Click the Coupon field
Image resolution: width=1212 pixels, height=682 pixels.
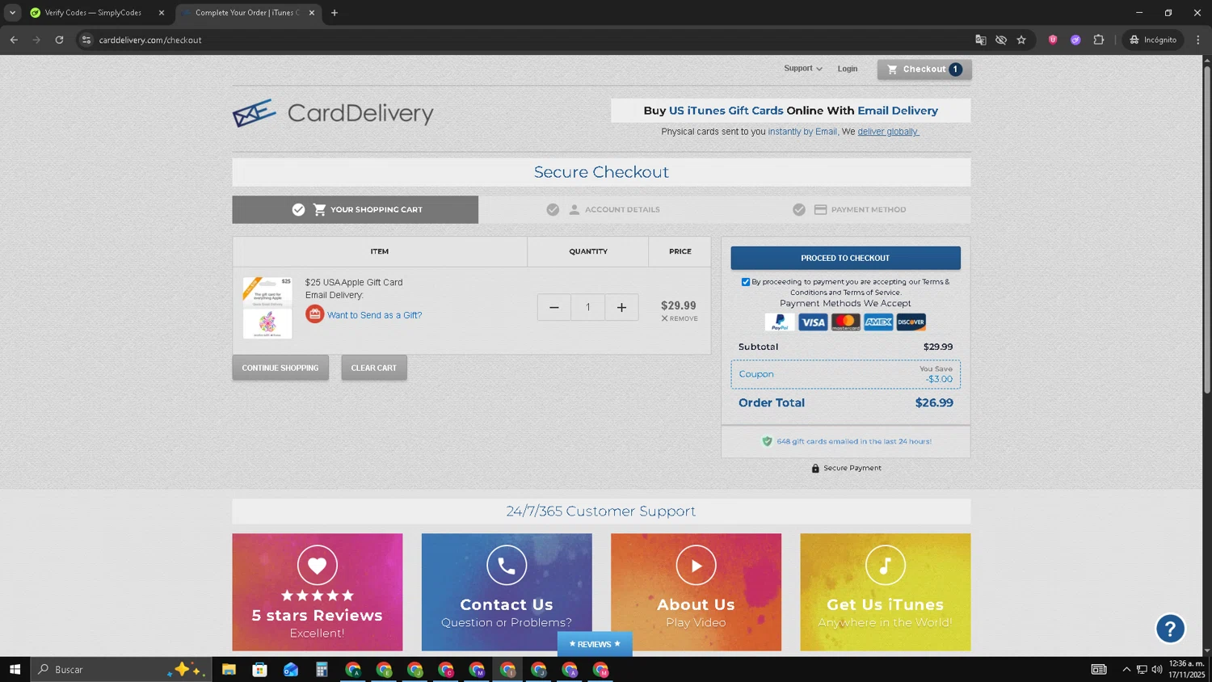point(845,374)
